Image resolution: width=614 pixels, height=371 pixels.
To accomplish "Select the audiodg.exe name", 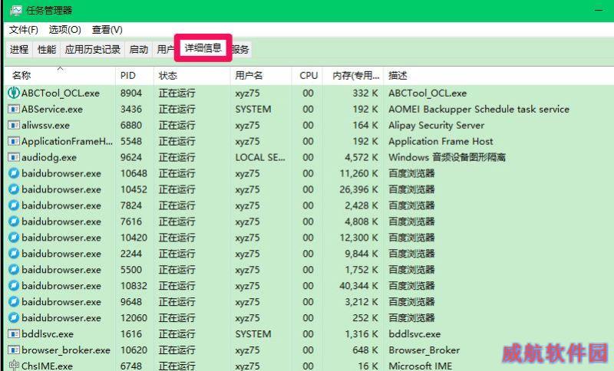I will click(x=49, y=157).
